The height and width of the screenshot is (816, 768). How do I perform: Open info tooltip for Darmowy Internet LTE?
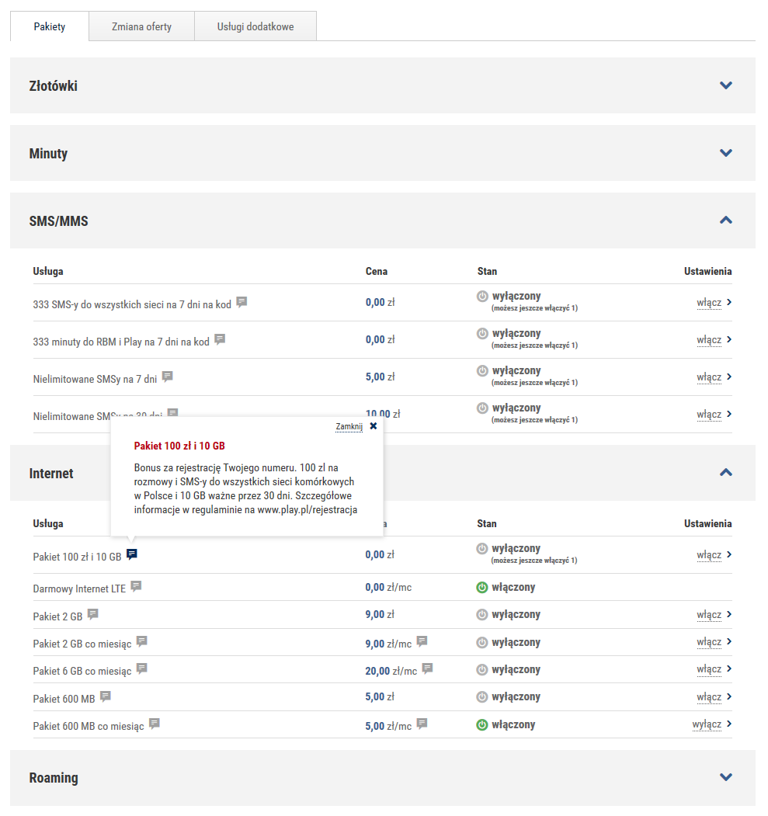coord(136,586)
